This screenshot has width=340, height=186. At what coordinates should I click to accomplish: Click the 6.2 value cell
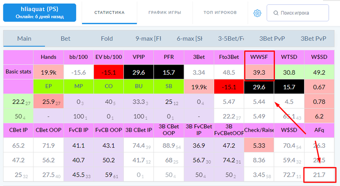(319, 116)
